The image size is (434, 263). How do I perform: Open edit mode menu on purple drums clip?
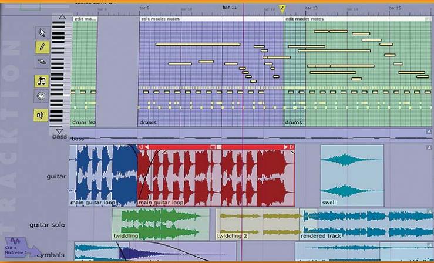coord(211,19)
